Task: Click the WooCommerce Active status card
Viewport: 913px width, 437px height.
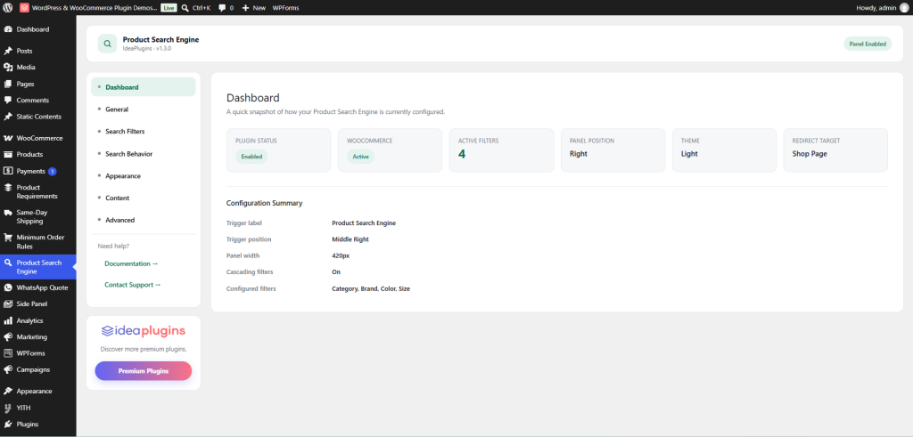Action: [390, 150]
